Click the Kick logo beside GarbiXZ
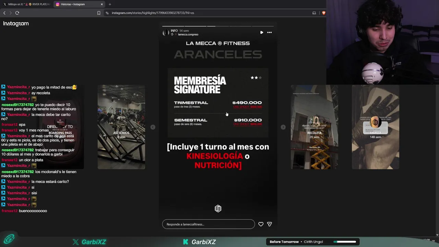Image resolution: width=439 pixels, height=247 pixels. 186,242
